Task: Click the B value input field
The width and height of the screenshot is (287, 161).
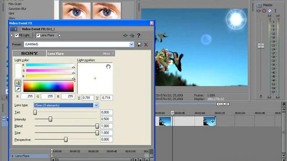Action: (68, 96)
